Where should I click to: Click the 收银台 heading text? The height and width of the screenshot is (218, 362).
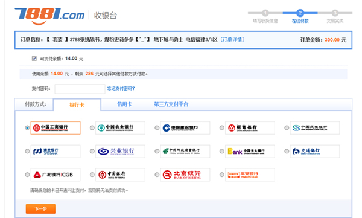(x=105, y=16)
